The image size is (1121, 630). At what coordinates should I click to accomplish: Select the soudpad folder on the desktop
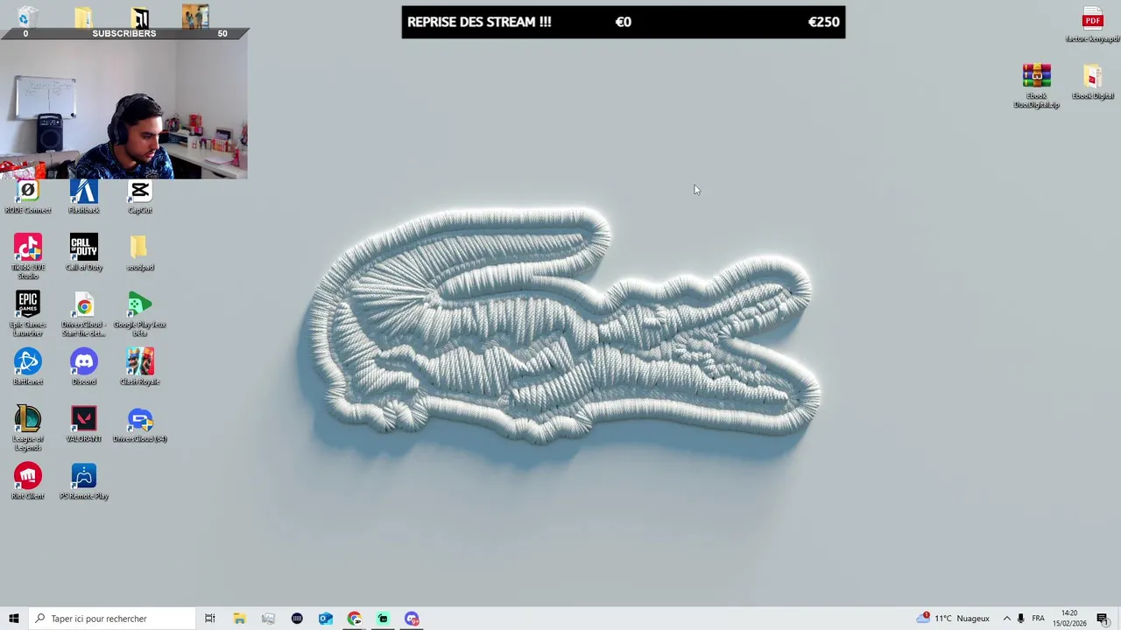[x=140, y=253]
